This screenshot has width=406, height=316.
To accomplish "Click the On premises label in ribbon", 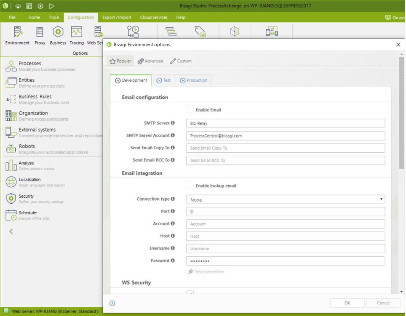I will tap(395, 18).
